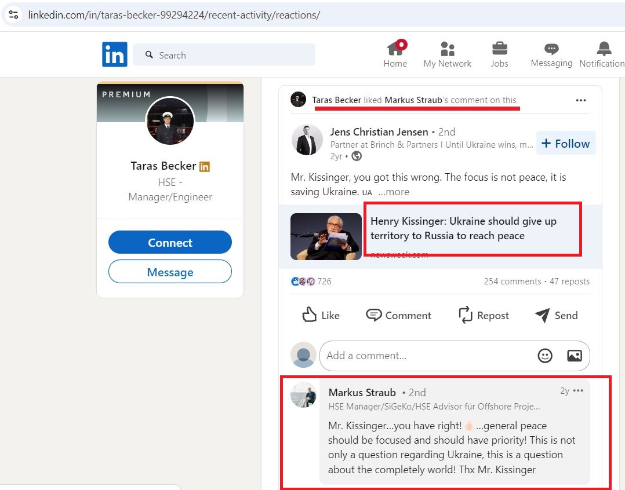Click Taras Becker in the activity header
The image size is (625, 490).
pyautogui.click(x=336, y=100)
